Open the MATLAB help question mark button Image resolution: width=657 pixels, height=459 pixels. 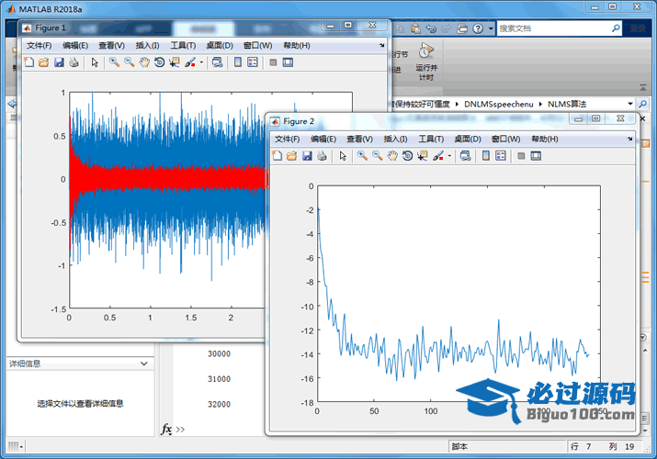point(478,28)
